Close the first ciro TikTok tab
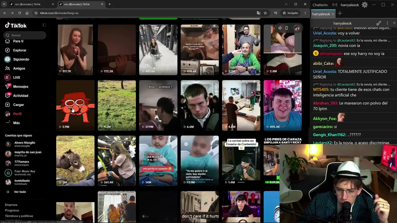This screenshot has height=223, width=397. tap(53, 4)
